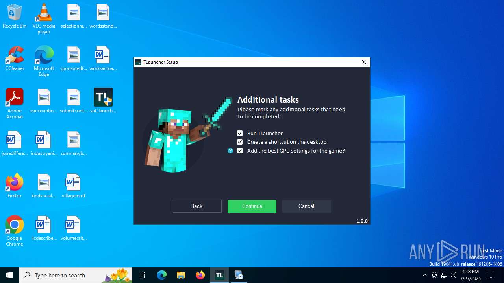Select the sponsoredf... image file on desktop
Viewport: 504px width, 283px height.
coord(74,59)
